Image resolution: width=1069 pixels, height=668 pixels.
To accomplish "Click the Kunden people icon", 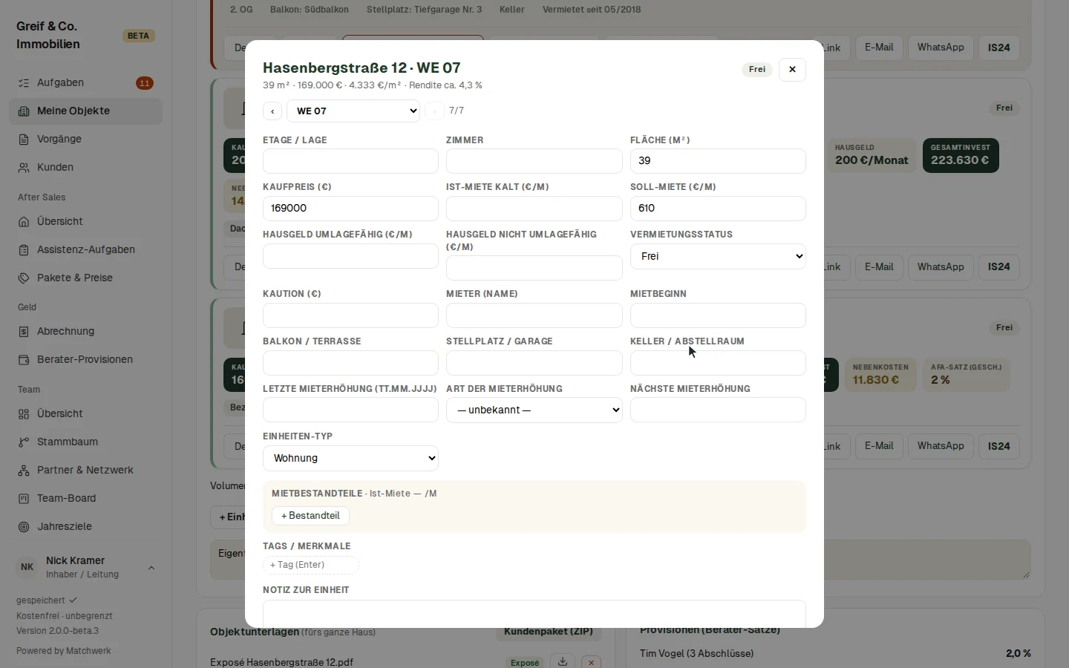I will click(x=24, y=168).
